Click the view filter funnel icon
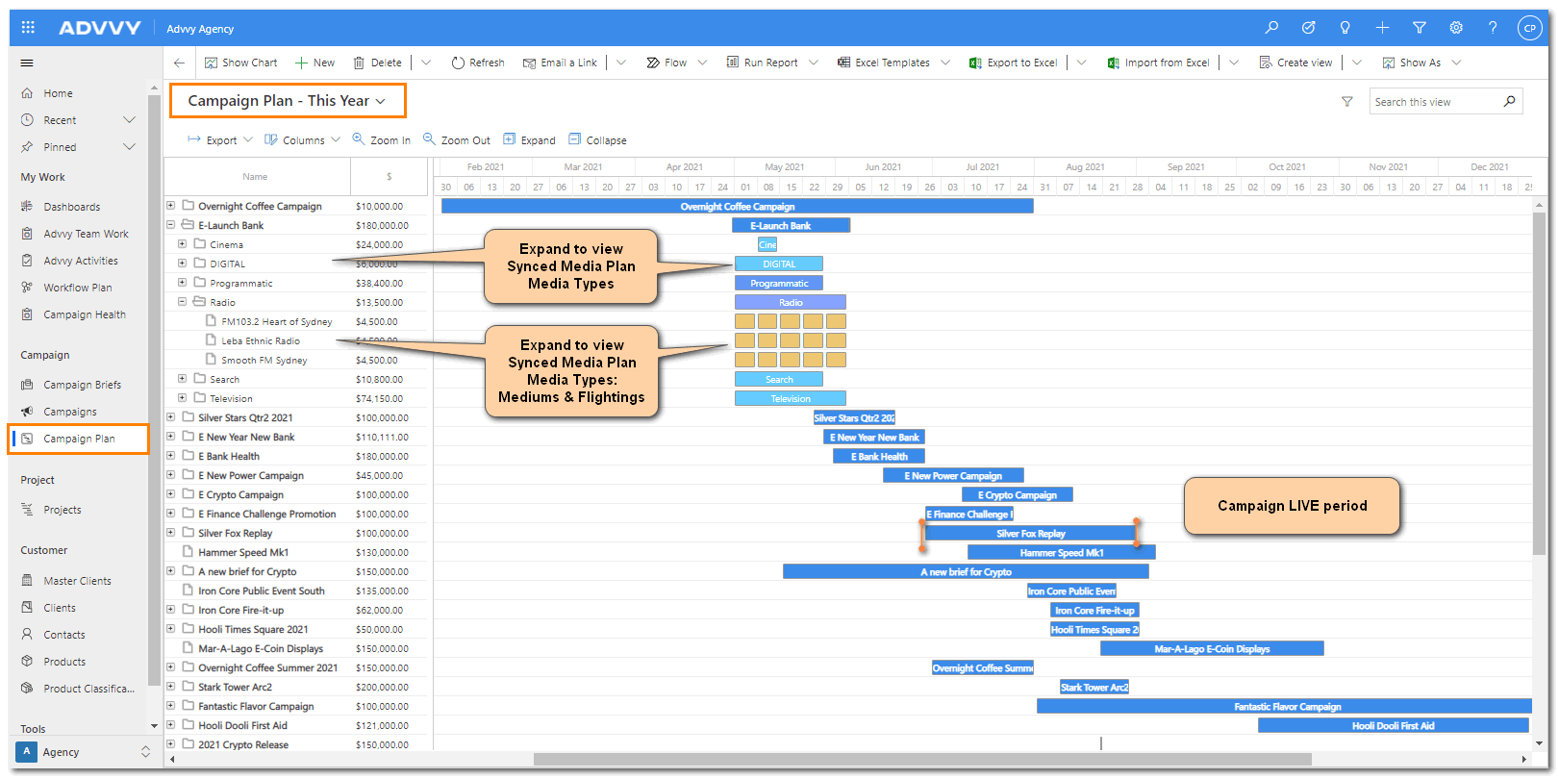The width and height of the screenshot is (1559, 779). [x=1346, y=102]
